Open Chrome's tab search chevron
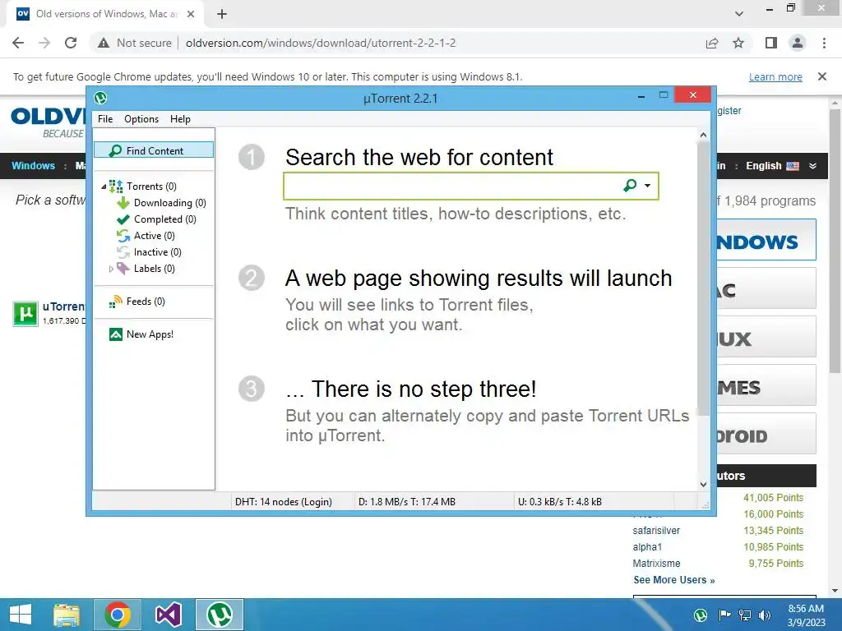 739,14
